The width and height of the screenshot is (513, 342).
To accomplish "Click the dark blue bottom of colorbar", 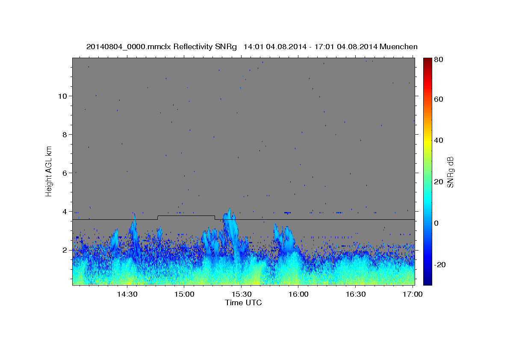I will [x=427, y=280].
